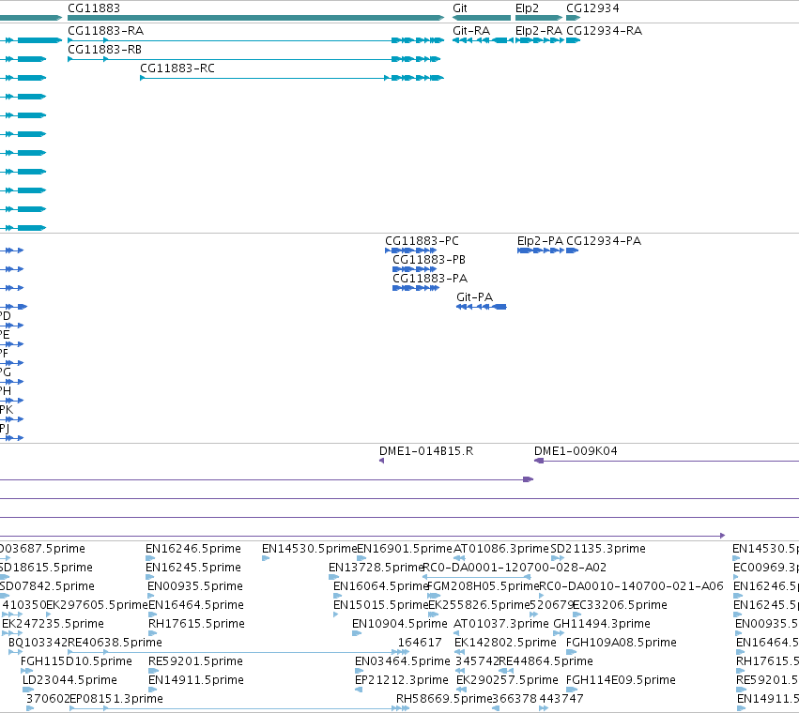Open the GH11494.3prime EST label
This screenshot has width=799, height=713.
[x=601, y=624]
